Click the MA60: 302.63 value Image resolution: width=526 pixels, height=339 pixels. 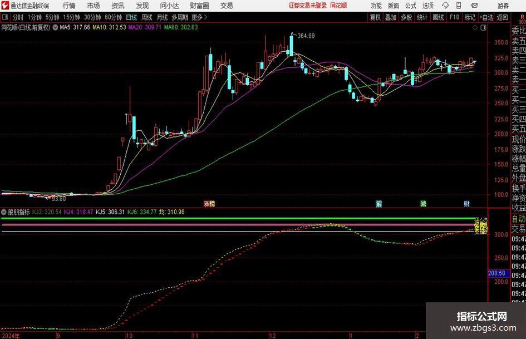(x=181, y=27)
